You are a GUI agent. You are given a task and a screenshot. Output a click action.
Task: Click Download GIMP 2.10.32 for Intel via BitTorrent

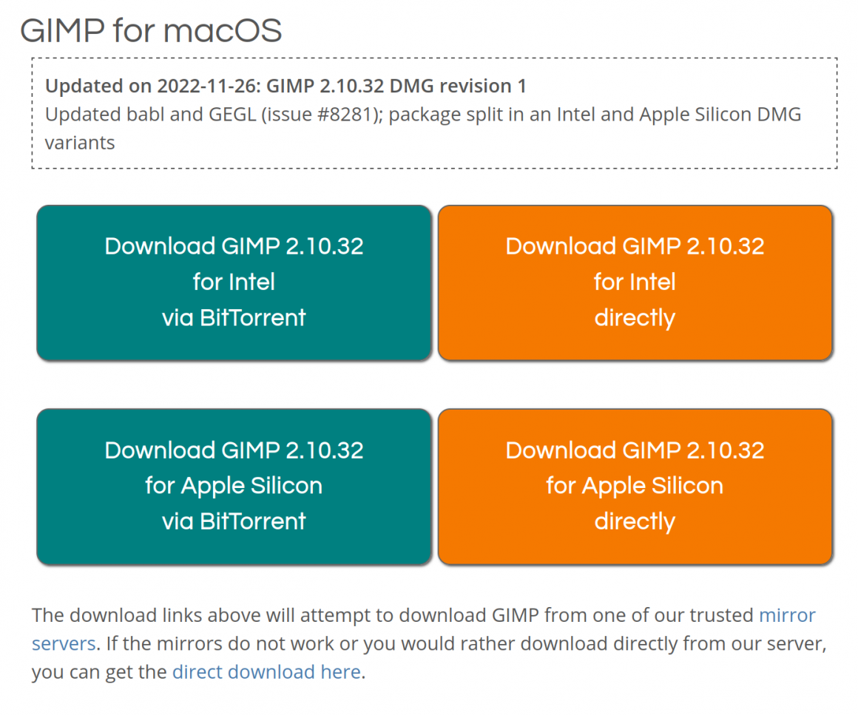(x=234, y=282)
